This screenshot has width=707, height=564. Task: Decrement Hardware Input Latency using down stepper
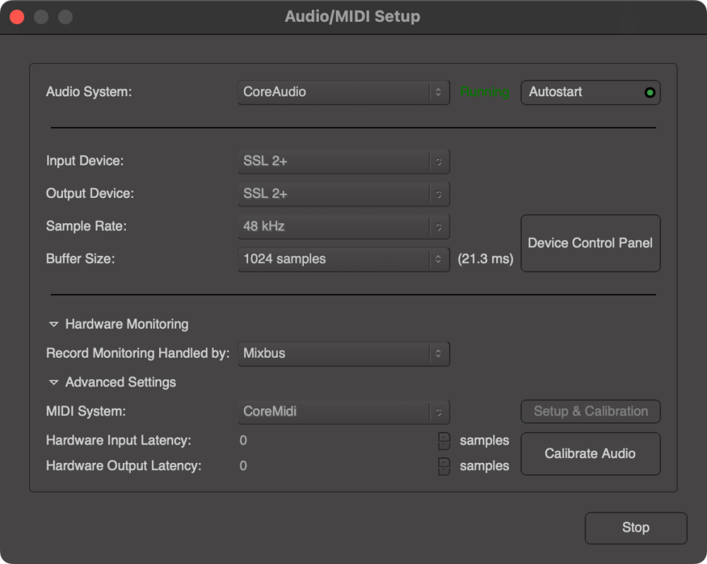(443, 445)
